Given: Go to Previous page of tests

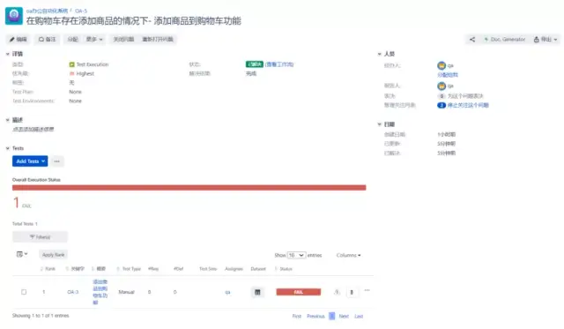Looking at the screenshot, I should pos(315,316).
